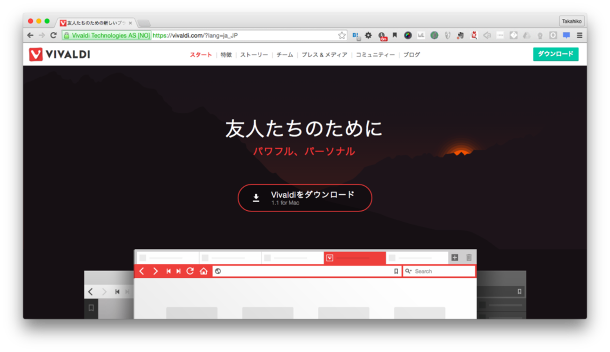Click the ML extension icon

421,35
